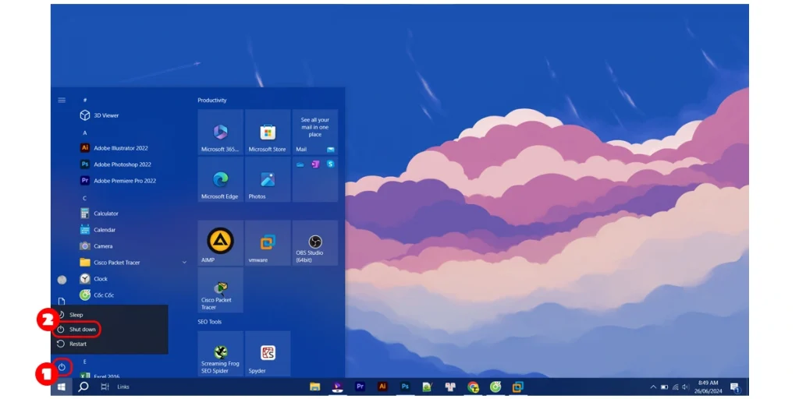Open Photoshop from the taskbar

coord(405,387)
